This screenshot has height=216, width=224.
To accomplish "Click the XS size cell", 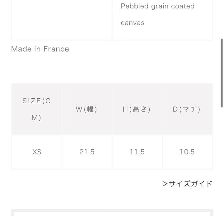I will pos(37,152).
